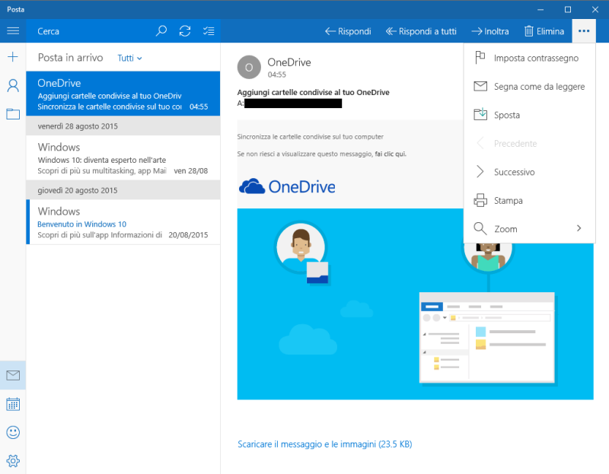Click giovedì 20 agosto 2015 date header
The width and height of the screenshot is (609, 474).
(x=123, y=190)
